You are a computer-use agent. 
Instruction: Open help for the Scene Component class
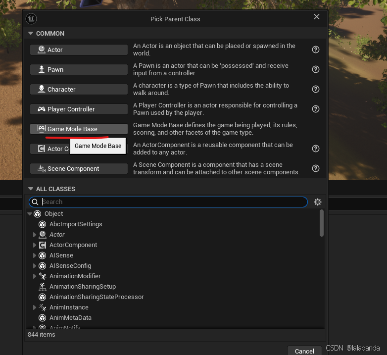point(315,168)
